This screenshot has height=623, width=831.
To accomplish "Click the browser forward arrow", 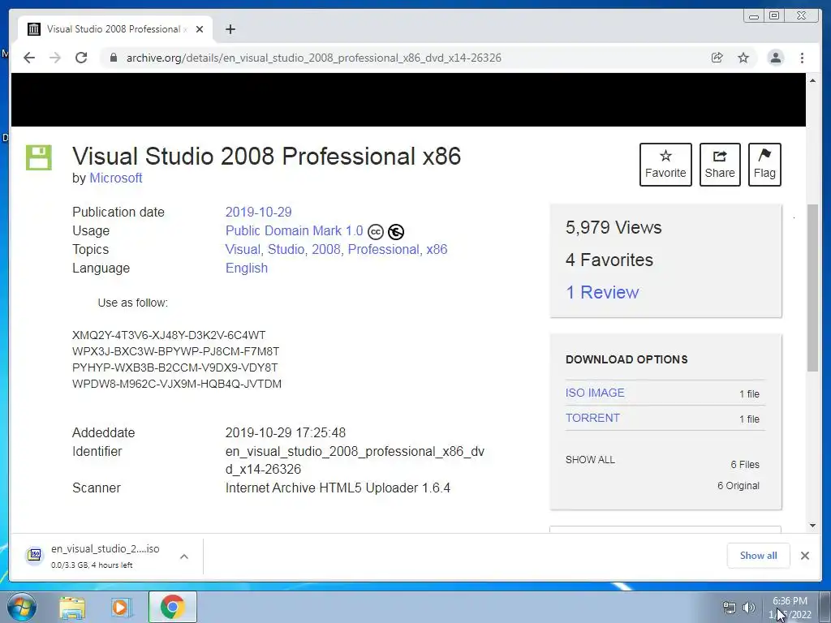I will (55, 58).
